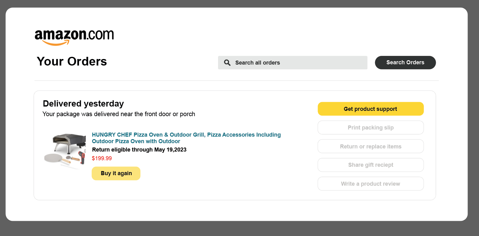Select Print packing slip

point(370,127)
